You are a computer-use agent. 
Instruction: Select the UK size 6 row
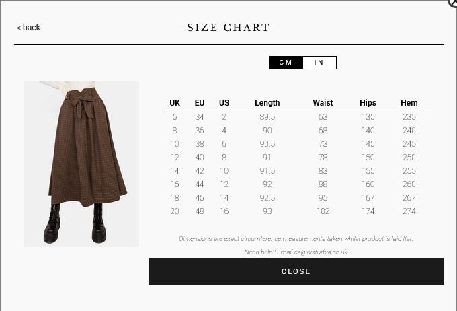click(175, 117)
